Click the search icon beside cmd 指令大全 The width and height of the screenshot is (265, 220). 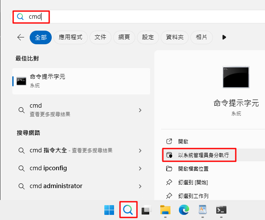[22, 151]
